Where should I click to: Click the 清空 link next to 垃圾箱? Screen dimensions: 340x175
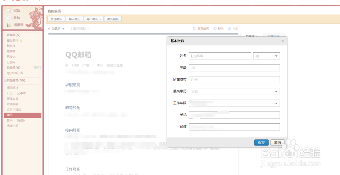point(36,68)
